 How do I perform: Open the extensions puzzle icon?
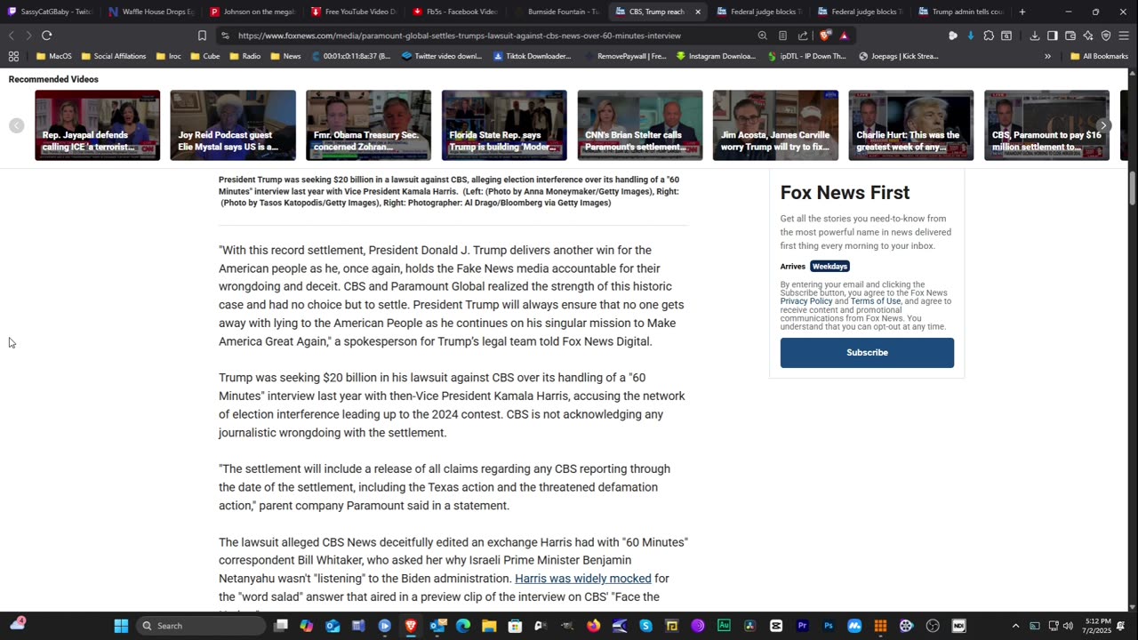[989, 36]
